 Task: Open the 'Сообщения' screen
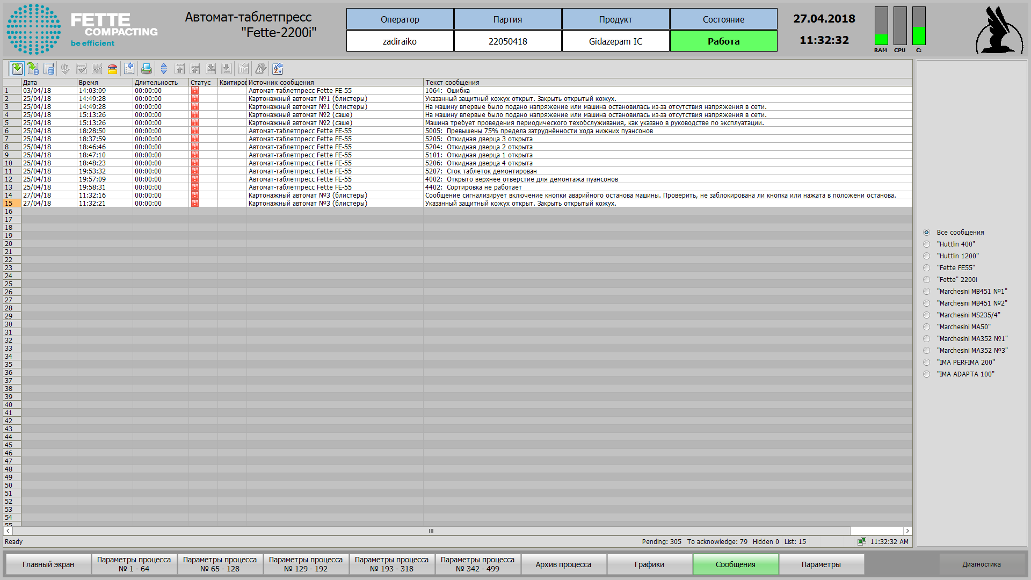736,564
